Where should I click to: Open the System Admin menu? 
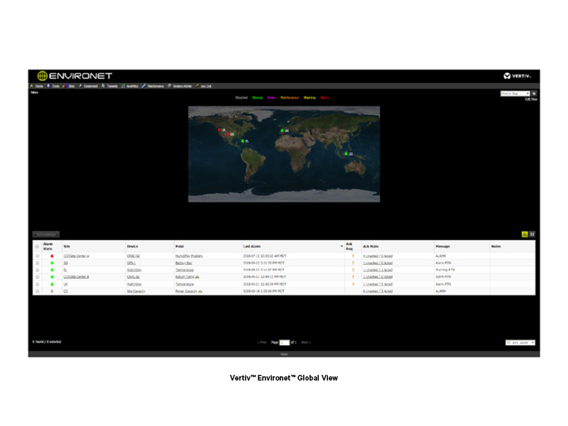point(182,86)
